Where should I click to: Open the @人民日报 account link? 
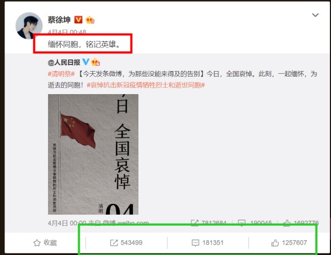(64, 62)
